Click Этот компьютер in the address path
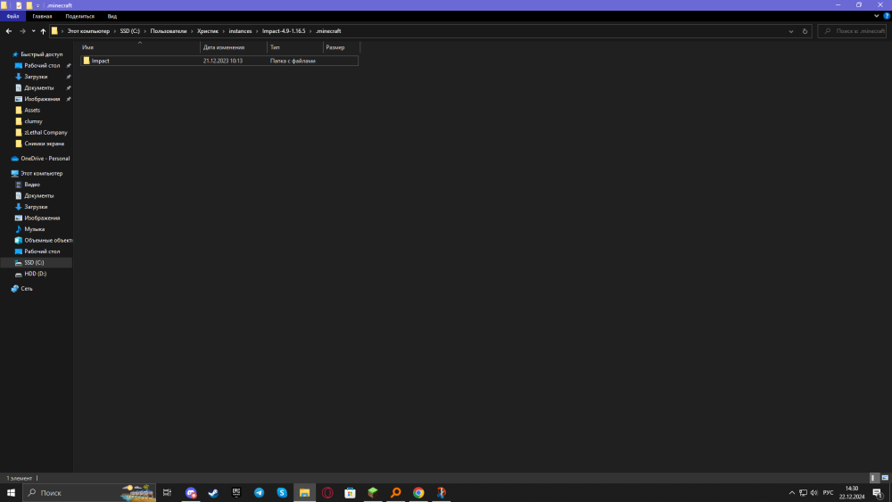The image size is (892, 502). point(88,31)
